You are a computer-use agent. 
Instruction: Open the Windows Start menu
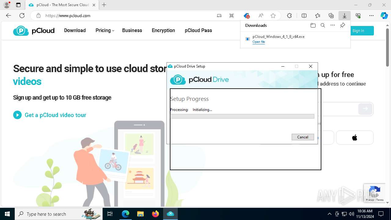tap(7, 214)
